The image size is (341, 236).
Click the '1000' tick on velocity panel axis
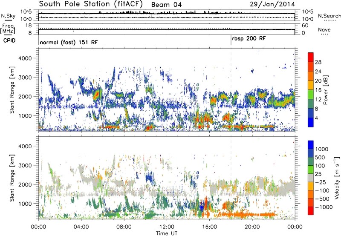click(25, 204)
